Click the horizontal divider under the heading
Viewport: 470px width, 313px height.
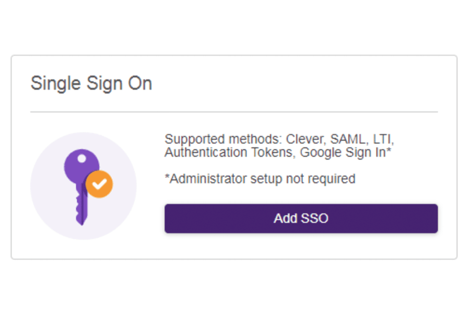[x=234, y=112]
